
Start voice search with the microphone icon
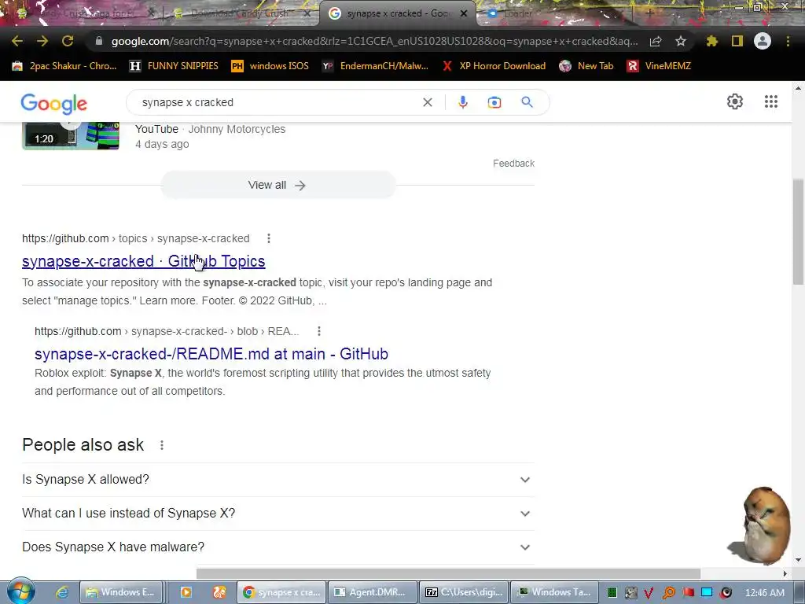coord(462,102)
